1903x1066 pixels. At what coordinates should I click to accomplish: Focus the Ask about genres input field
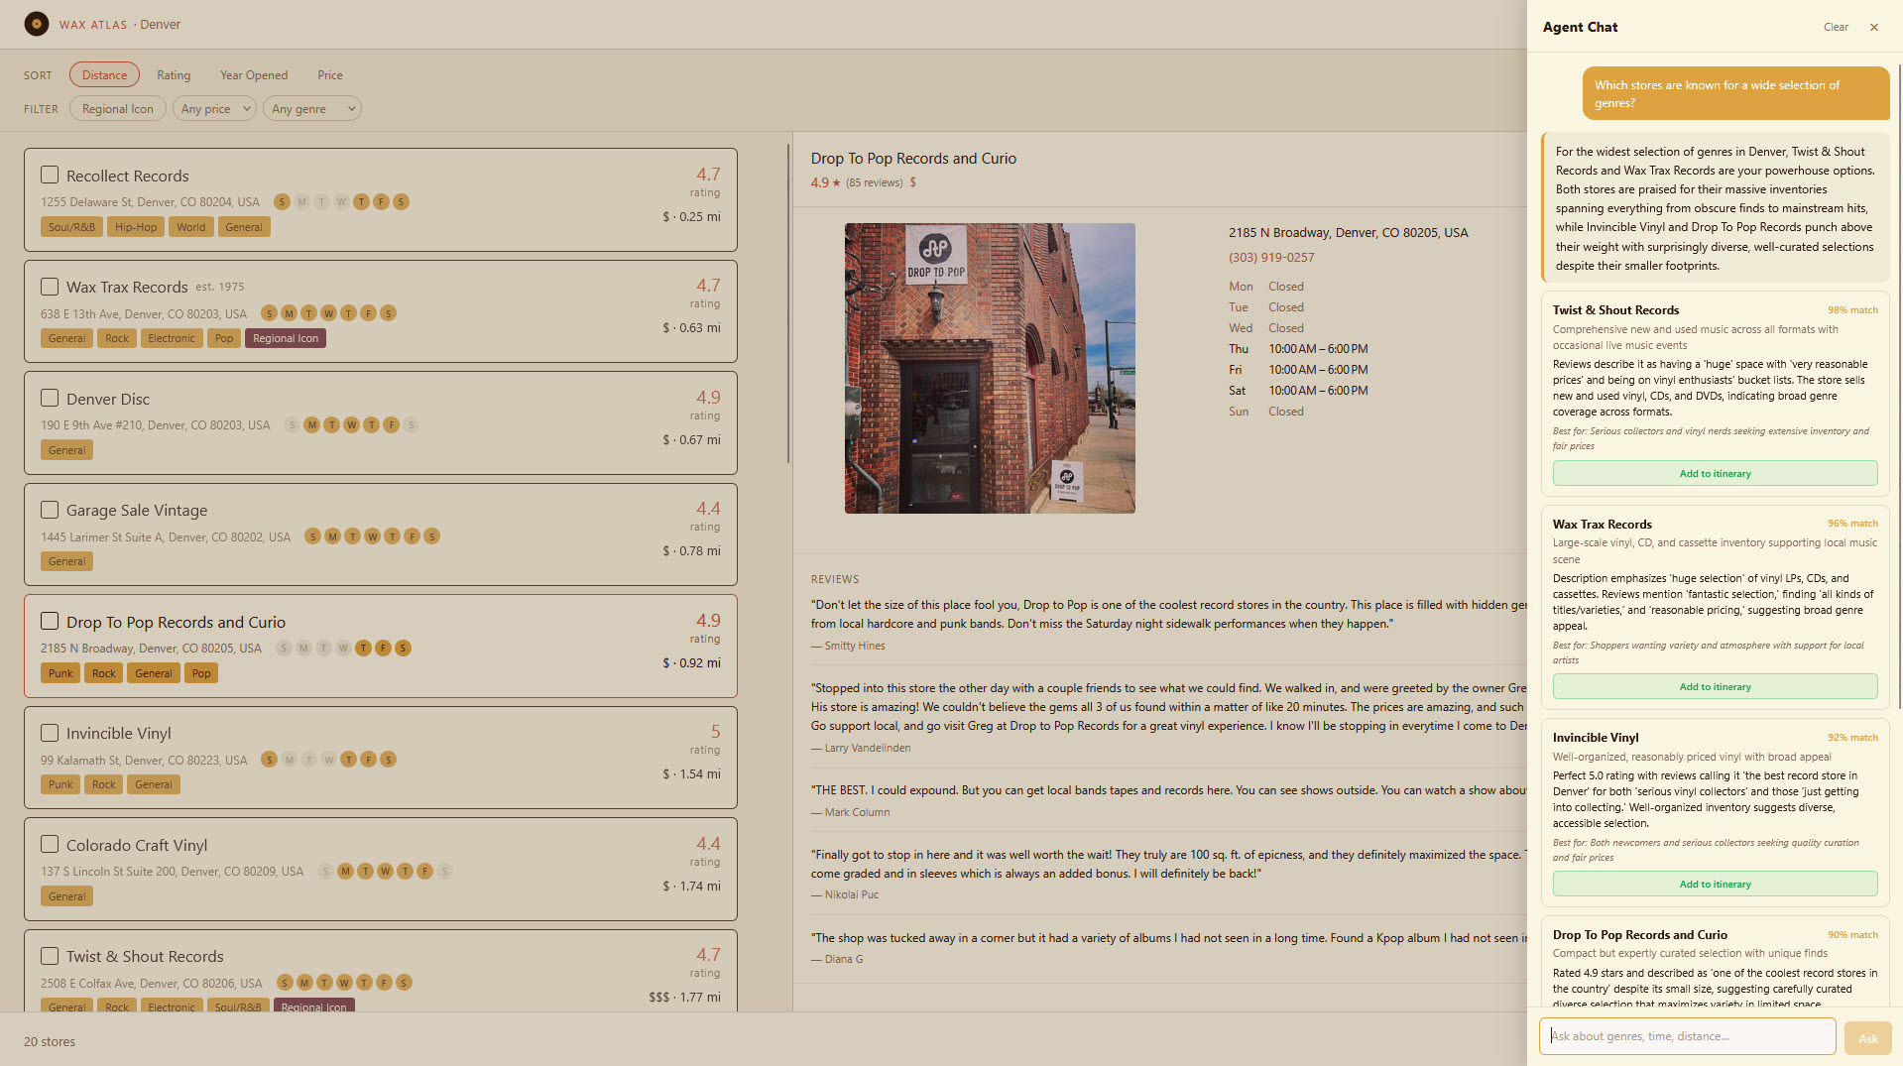[1687, 1036]
